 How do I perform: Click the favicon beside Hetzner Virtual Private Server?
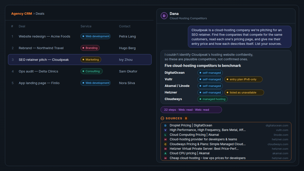click(165, 149)
